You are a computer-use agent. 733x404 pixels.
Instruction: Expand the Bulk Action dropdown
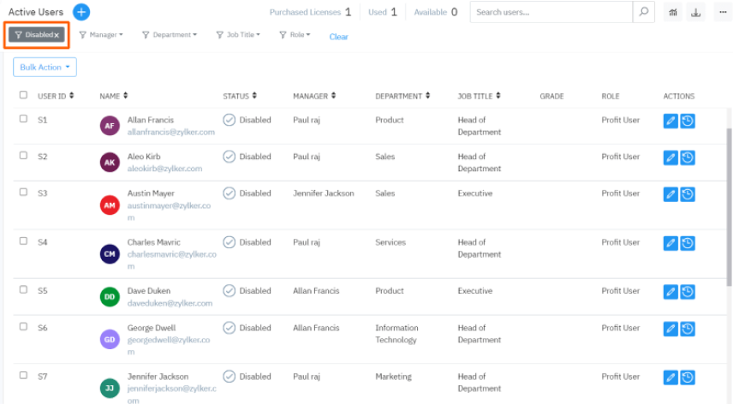(45, 68)
